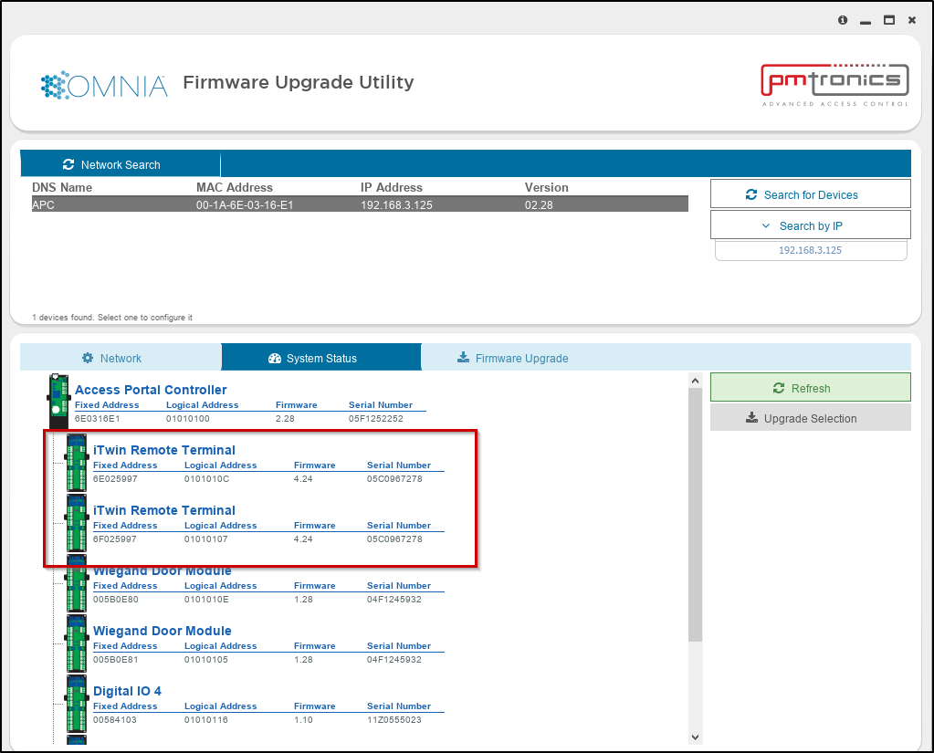Select the APC device row
This screenshot has height=753, width=934.
[x=360, y=204]
